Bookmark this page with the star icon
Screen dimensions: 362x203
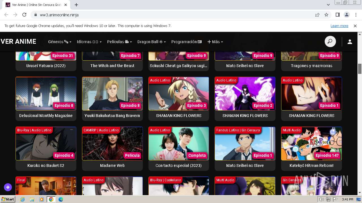(x=326, y=15)
